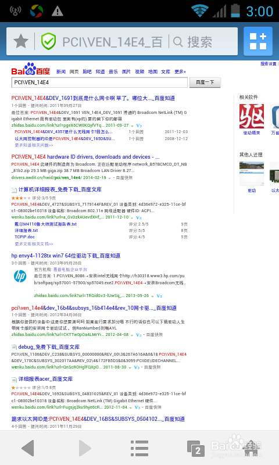Click V3 badge after 2011-09-27
Screen dimensions: 279x465
coord(139,126)
